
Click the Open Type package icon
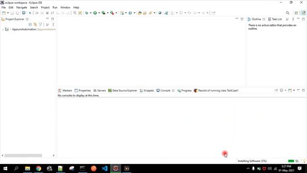click(140, 13)
